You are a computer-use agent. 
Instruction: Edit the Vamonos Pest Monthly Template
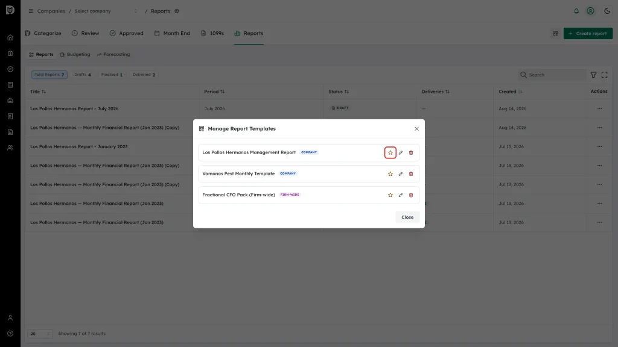(x=401, y=174)
